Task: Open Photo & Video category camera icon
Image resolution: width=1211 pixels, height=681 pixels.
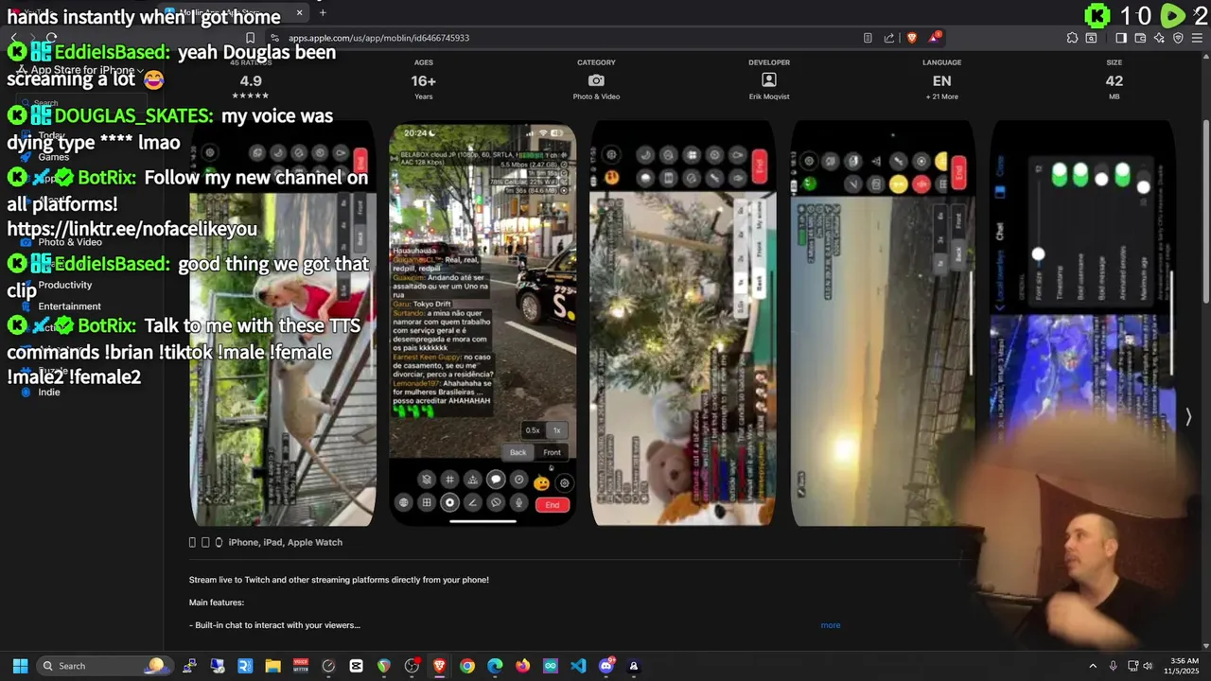Action: click(x=596, y=80)
